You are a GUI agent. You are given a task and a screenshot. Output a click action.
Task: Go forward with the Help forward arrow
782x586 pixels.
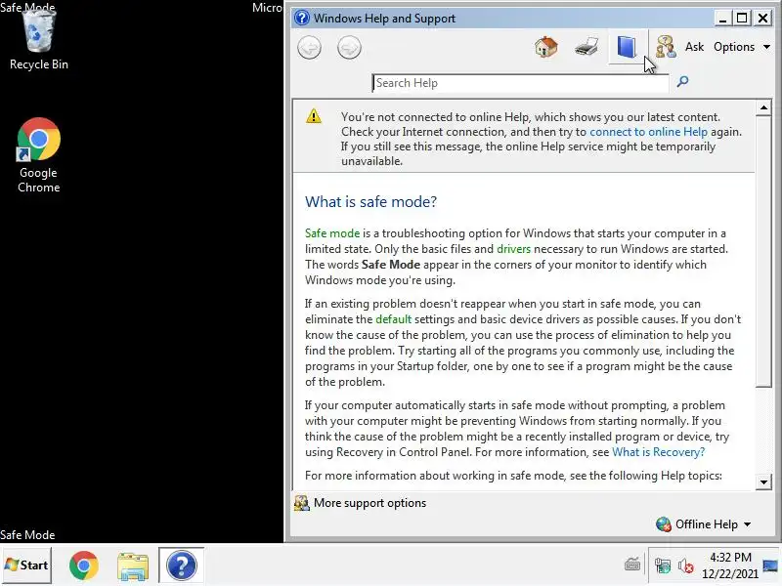click(x=349, y=48)
